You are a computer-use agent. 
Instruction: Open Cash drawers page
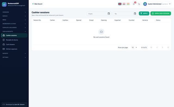(14, 45)
